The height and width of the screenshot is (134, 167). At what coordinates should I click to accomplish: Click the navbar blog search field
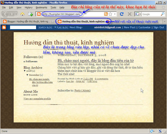23,27
